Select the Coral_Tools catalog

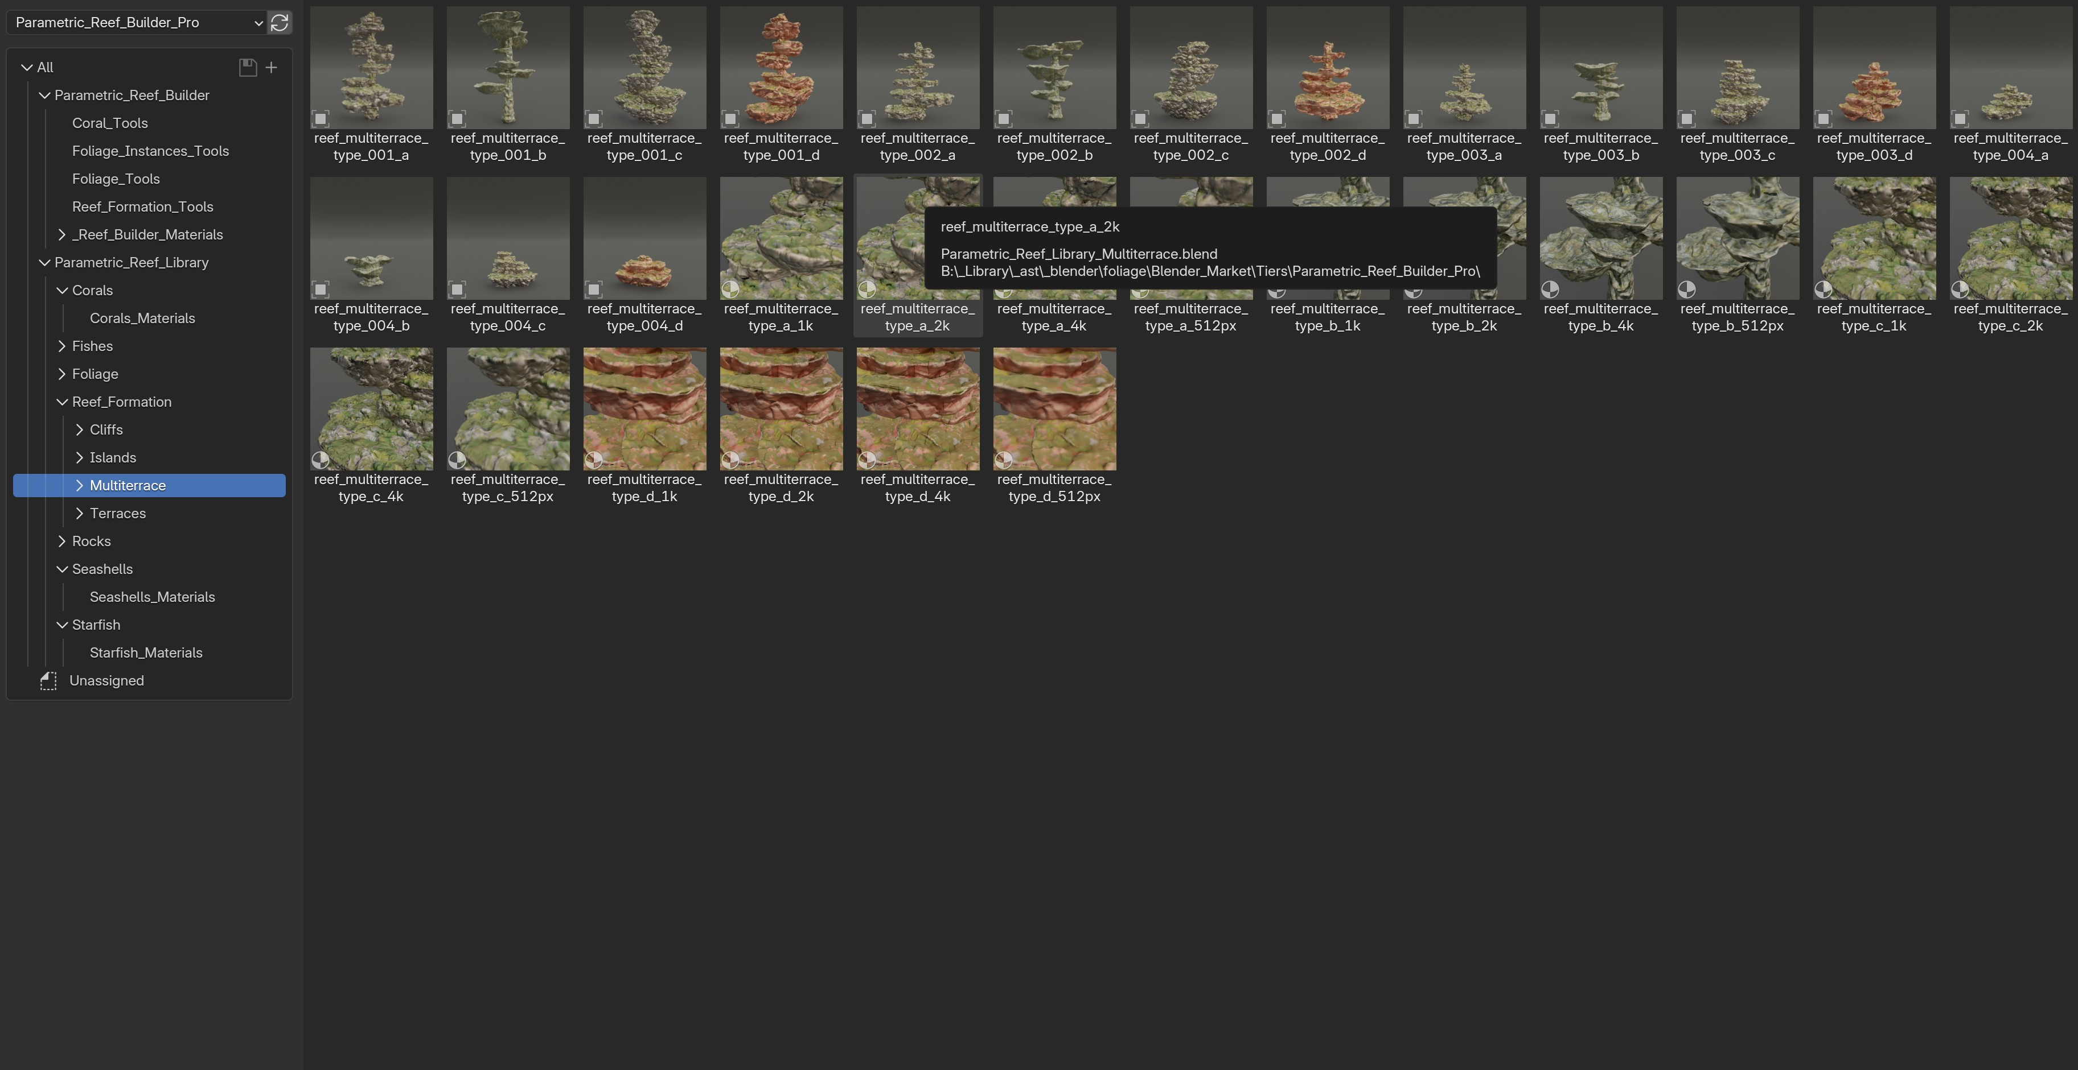coord(110,123)
